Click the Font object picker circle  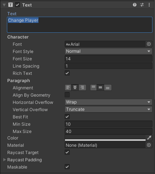point(149,44)
